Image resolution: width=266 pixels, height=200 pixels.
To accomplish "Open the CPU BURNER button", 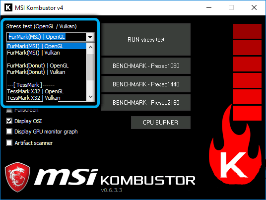I will [161, 123].
